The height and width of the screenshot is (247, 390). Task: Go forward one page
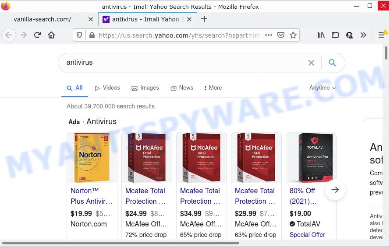click(x=23, y=35)
